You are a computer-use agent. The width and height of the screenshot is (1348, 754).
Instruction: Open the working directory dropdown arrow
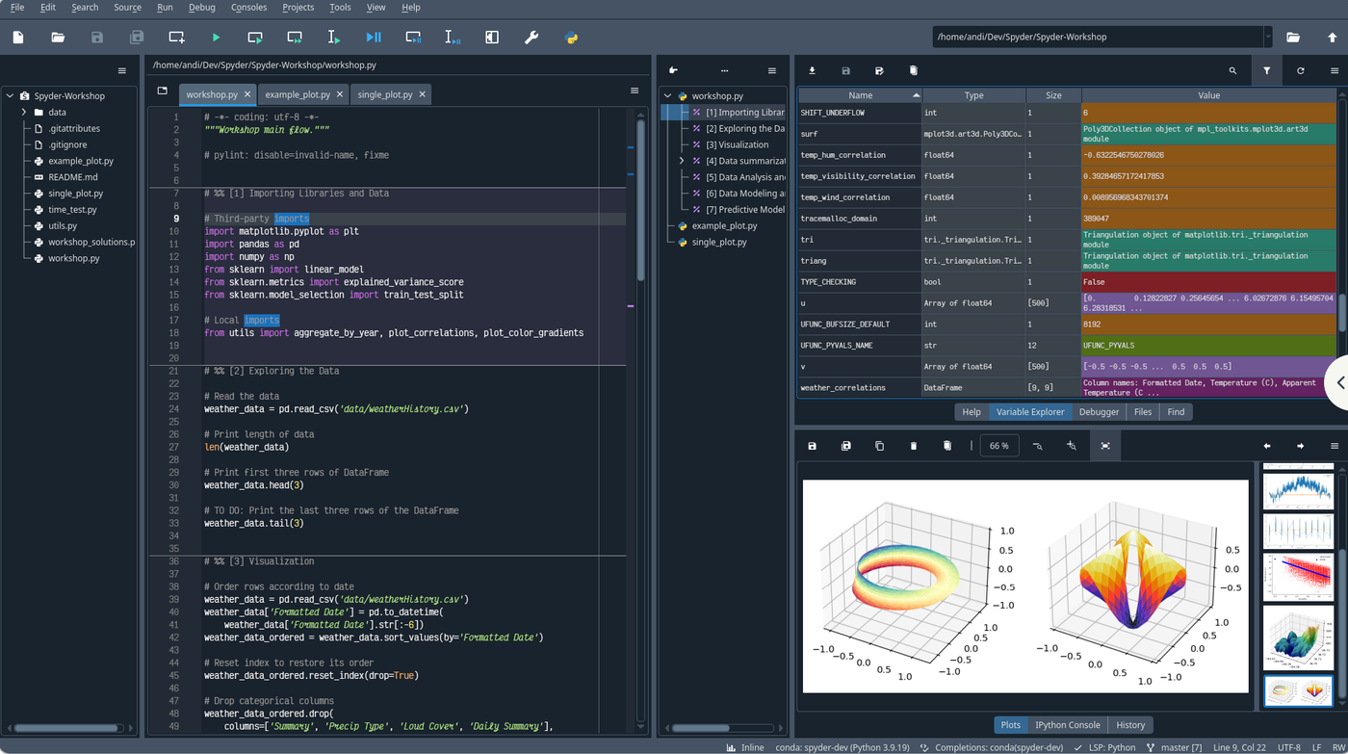(x=1268, y=38)
